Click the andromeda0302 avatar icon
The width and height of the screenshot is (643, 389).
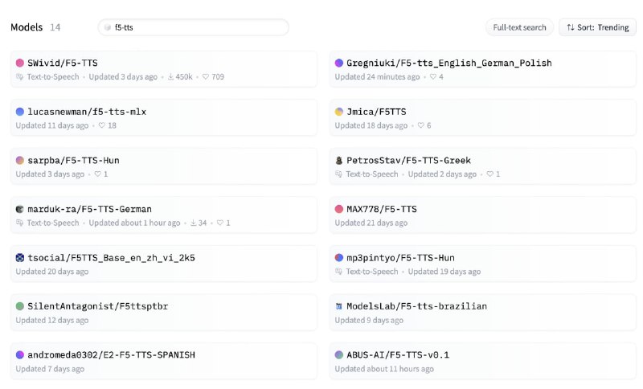[19, 355]
